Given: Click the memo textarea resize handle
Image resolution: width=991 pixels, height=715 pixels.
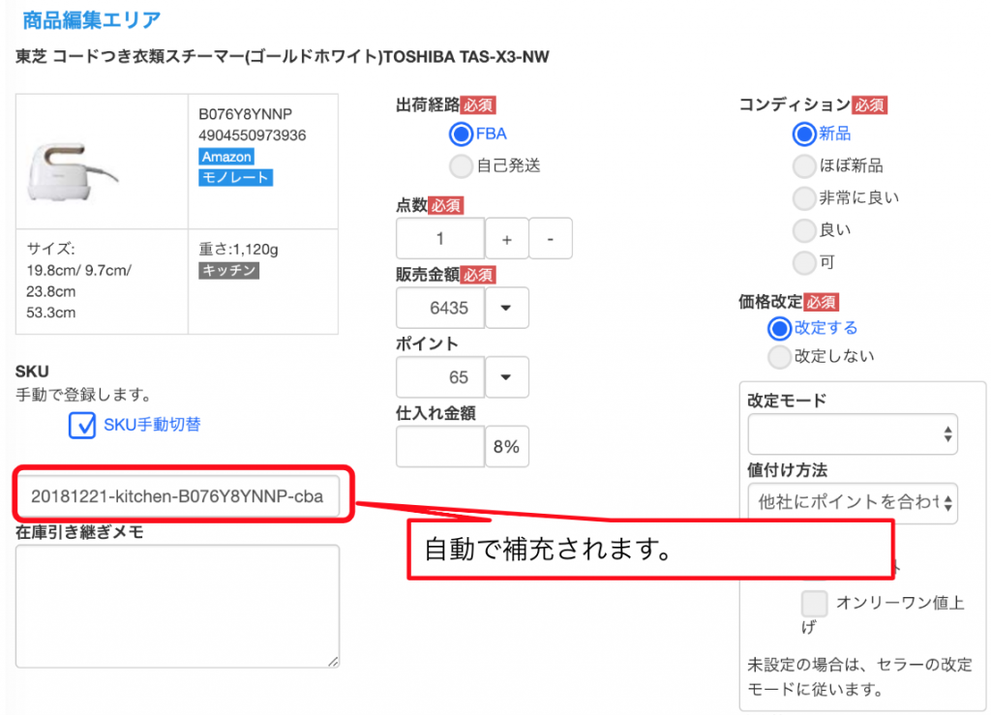Looking at the screenshot, I should click(333, 662).
